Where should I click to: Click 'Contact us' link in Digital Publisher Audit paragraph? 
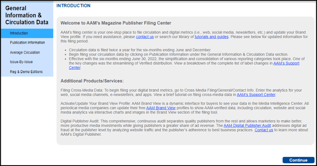point(264,130)
